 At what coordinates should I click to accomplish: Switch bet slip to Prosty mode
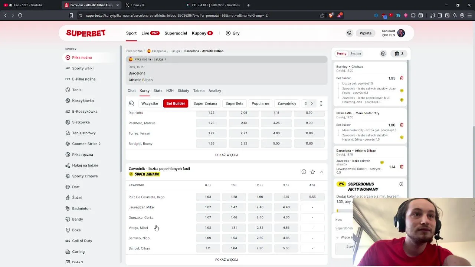[x=341, y=53]
